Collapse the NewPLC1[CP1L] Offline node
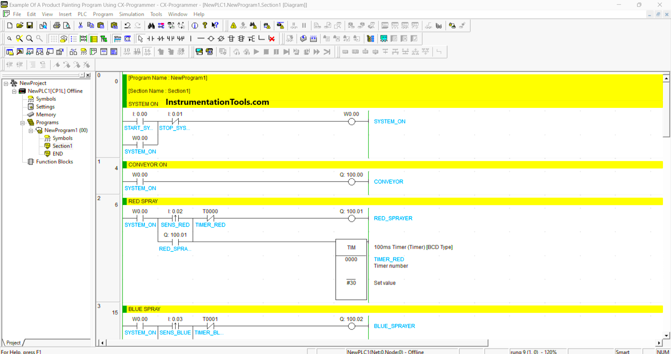671x354 pixels. (14, 91)
